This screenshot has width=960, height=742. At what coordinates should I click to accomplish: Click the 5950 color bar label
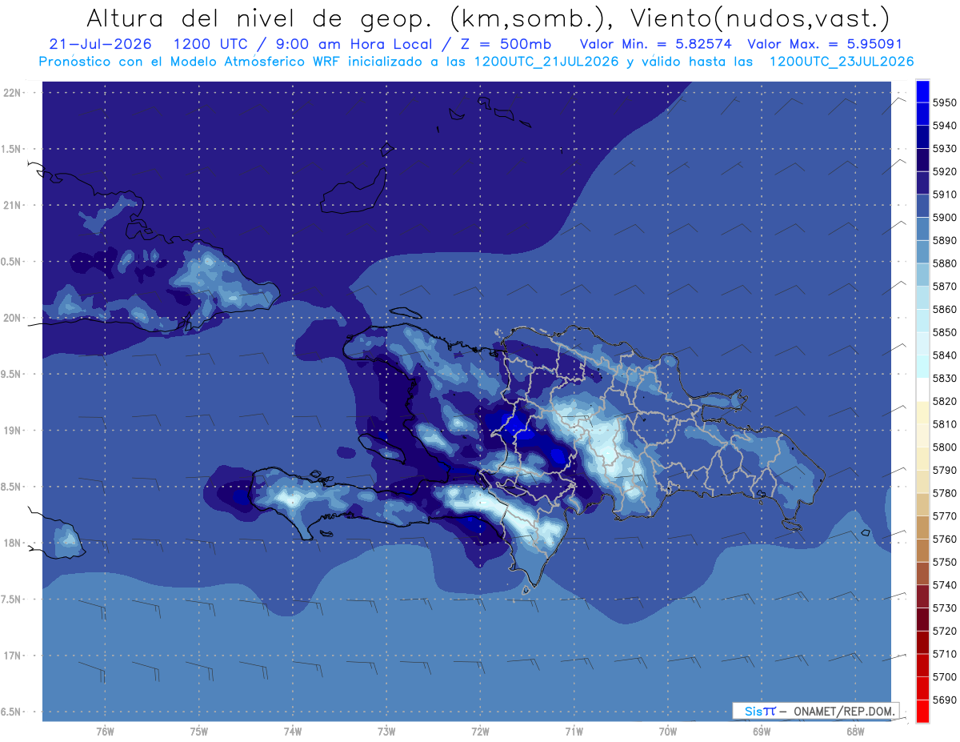click(943, 102)
